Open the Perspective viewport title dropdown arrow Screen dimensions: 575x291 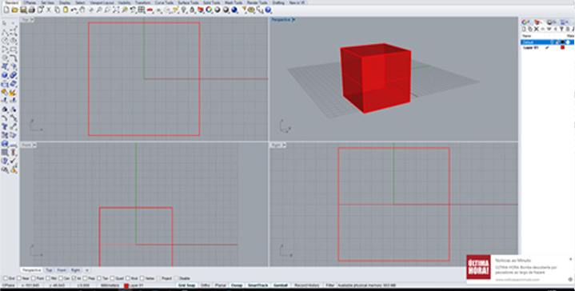[x=293, y=20]
